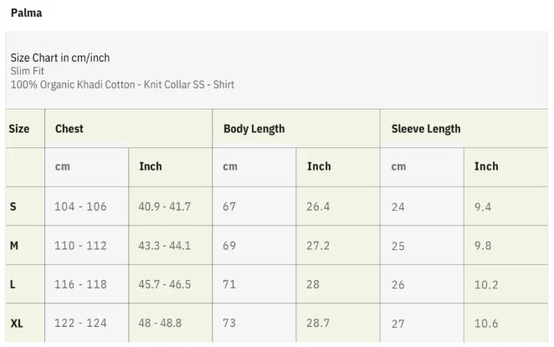This screenshot has width=554, height=347.
Task: Click the 116 - 118 chest cm cell
Action: (x=80, y=284)
